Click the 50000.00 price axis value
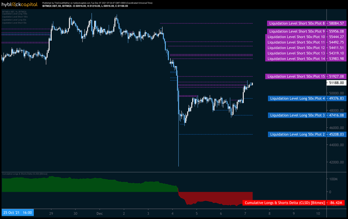The image size is (348, 219). (x=336, y=93)
